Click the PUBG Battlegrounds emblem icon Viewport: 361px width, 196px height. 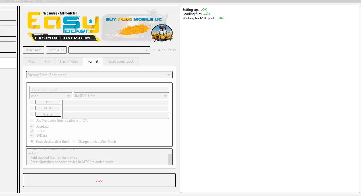[162, 33]
